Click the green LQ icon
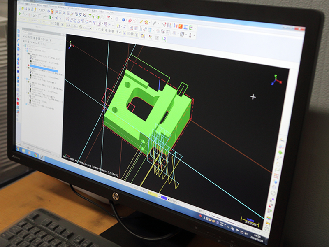The width and height of the screenshot is (329, 247). pyautogui.click(x=164, y=39)
